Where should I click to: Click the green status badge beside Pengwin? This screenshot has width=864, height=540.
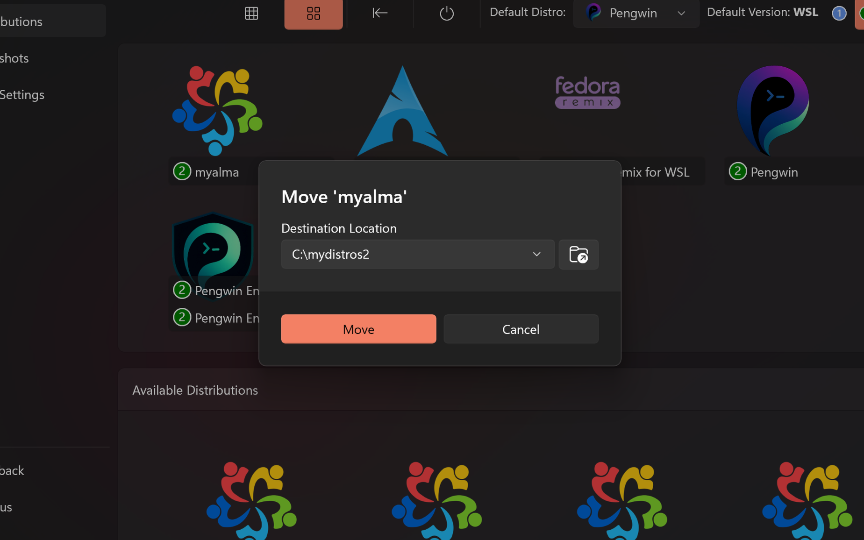pyautogui.click(x=737, y=171)
